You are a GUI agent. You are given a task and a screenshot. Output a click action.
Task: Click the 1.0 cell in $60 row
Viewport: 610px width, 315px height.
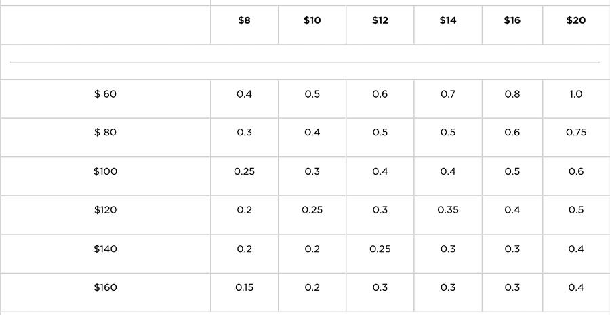pyautogui.click(x=576, y=94)
